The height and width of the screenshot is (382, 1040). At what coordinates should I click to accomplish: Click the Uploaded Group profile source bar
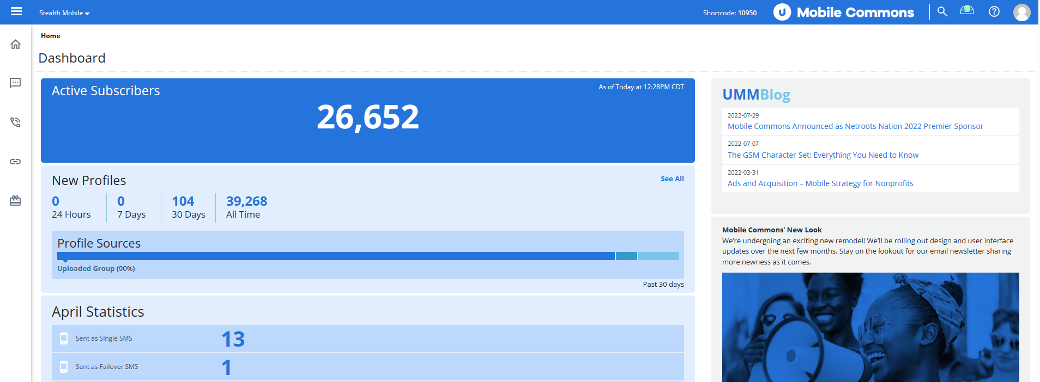coord(336,256)
